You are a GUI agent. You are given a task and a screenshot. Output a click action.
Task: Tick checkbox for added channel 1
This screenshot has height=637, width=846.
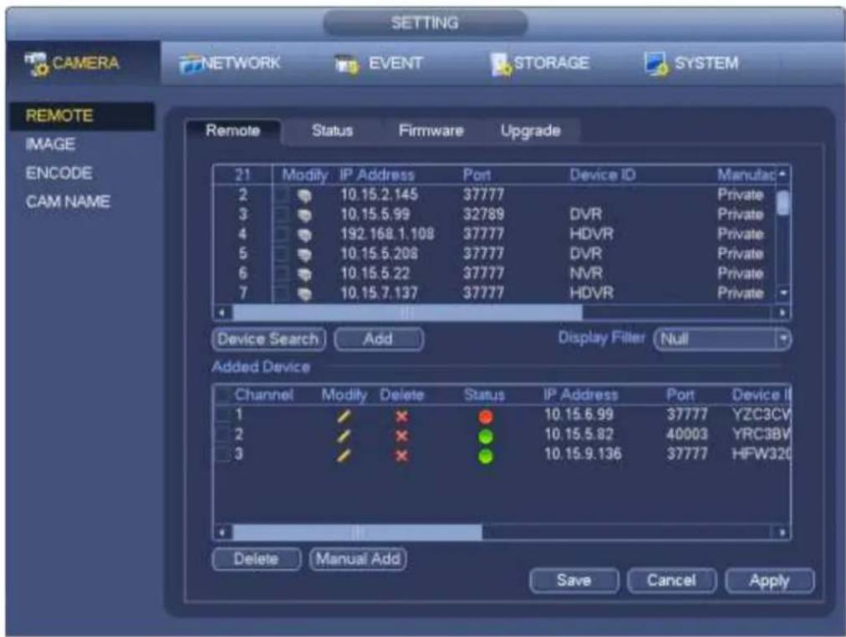tap(223, 415)
